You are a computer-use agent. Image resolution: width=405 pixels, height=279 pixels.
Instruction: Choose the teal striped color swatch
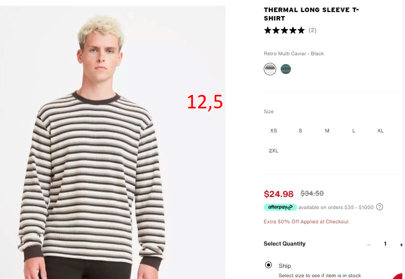pyautogui.click(x=286, y=69)
